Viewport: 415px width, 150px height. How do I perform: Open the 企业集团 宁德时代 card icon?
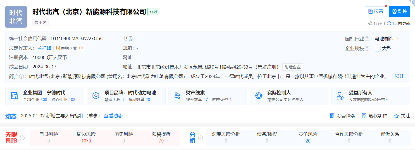14,96
